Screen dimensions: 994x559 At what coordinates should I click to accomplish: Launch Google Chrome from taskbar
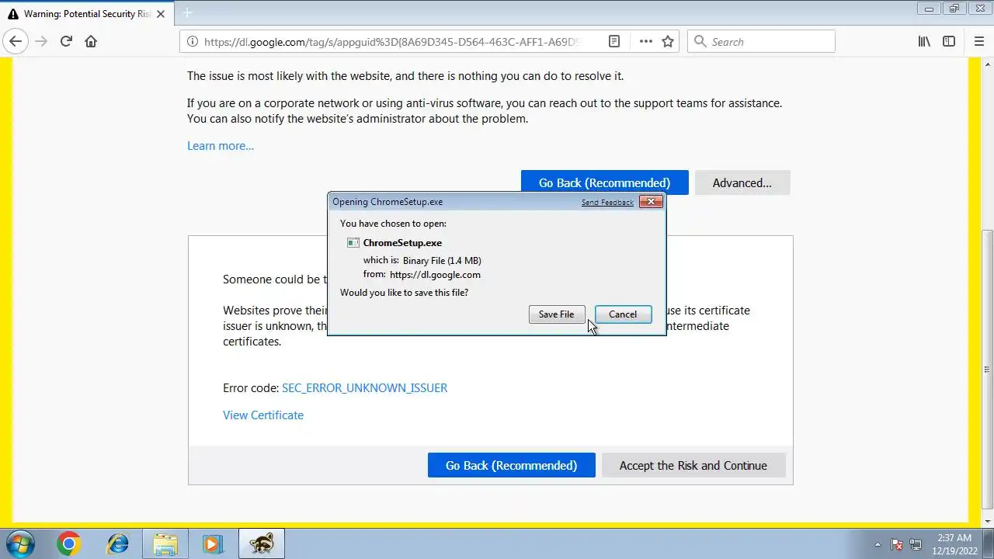pyautogui.click(x=68, y=543)
